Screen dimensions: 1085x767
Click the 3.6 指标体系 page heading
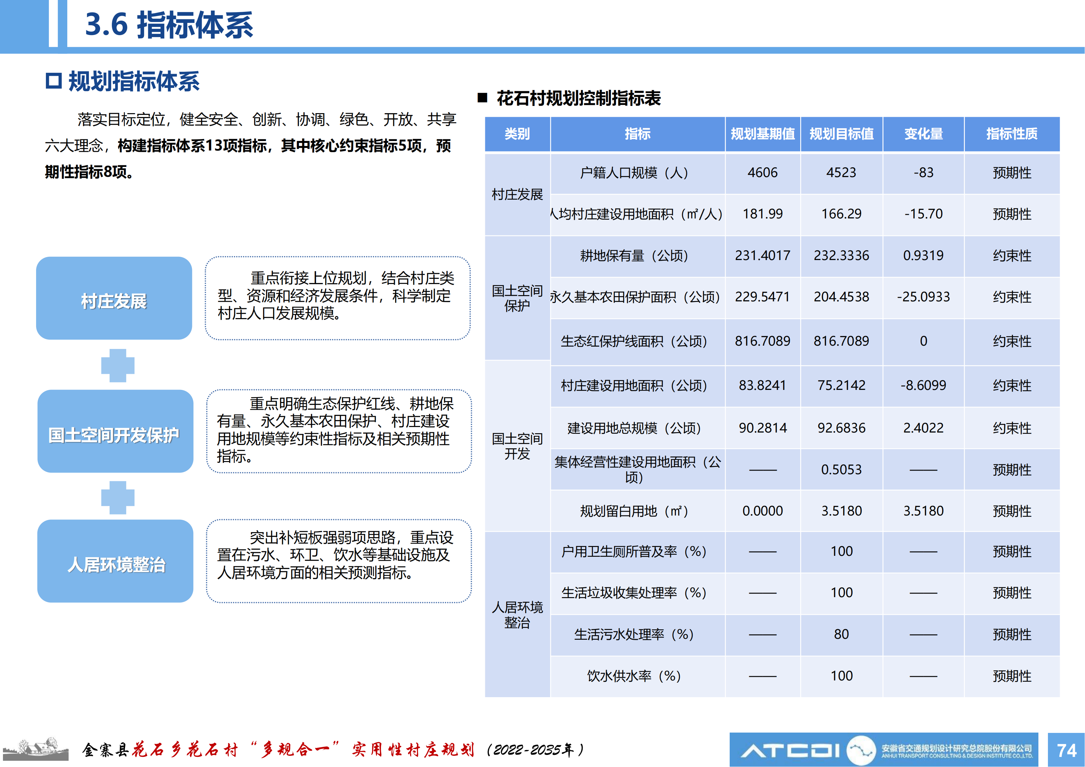click(x=169, y=25)
